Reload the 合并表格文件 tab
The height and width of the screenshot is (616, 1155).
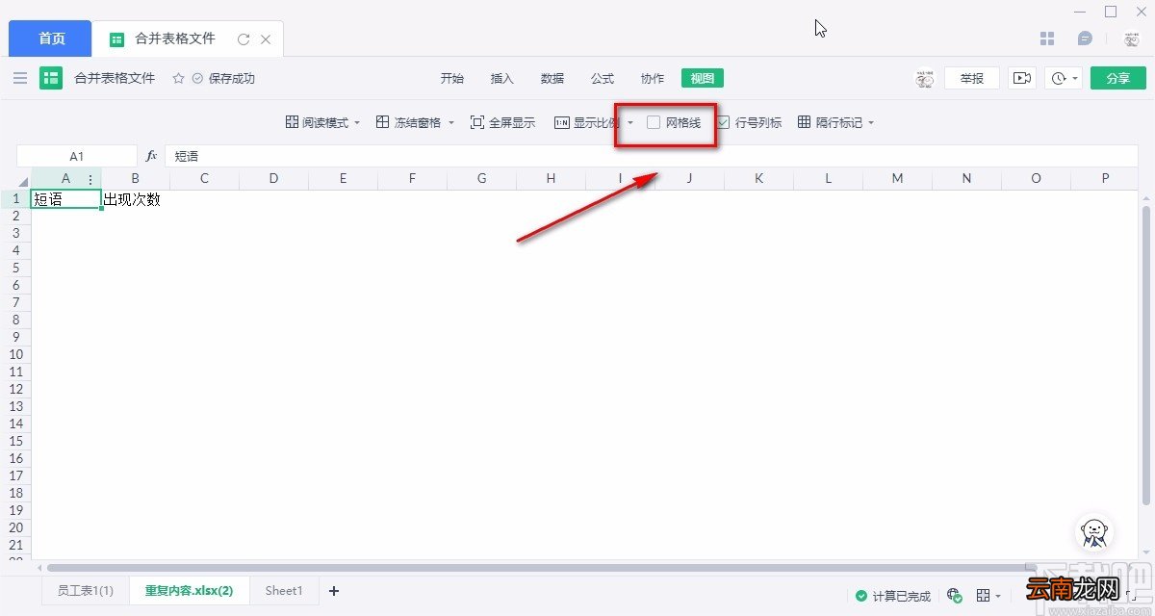[244, 39]
